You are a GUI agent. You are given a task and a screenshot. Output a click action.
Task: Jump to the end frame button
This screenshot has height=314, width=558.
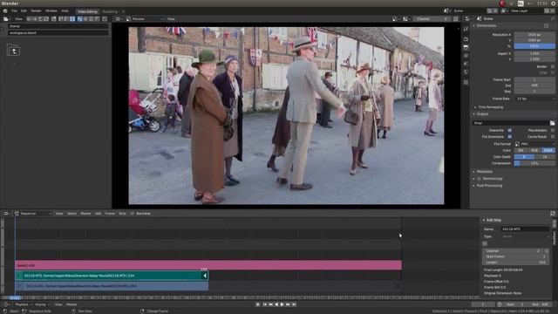tap(294, 304)
